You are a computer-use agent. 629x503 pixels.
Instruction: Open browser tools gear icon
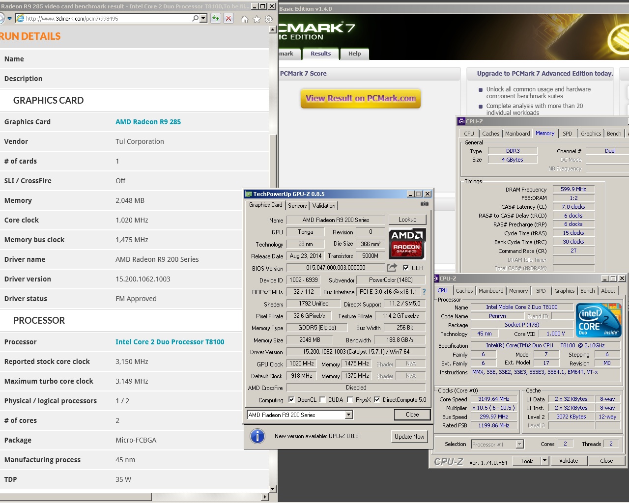(269, 19)
